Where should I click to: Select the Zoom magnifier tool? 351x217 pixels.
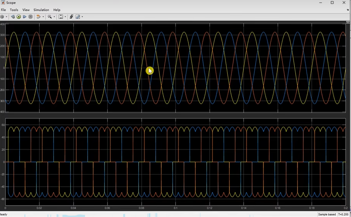(x=50, y=17)
